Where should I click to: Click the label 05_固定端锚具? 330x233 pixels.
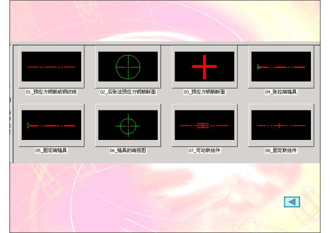click(x=51, y=151)
